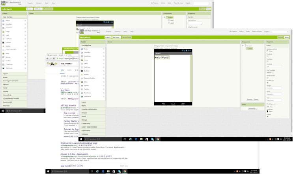Collapse Screen1 tree node in front Components panel
Viewport: 293px width, 174px height.
coord(243,46)
